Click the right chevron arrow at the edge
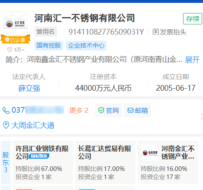203x190 pixels. 202,117
